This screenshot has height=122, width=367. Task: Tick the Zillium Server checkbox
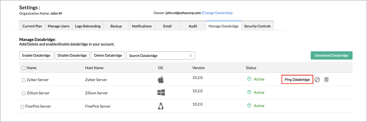(23, 93)
